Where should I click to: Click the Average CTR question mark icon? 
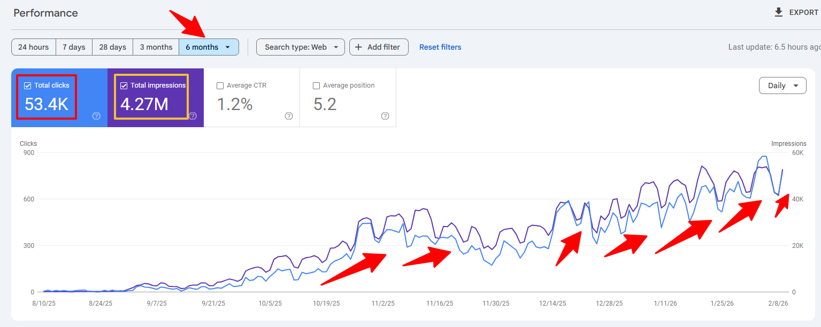[288, 116]
